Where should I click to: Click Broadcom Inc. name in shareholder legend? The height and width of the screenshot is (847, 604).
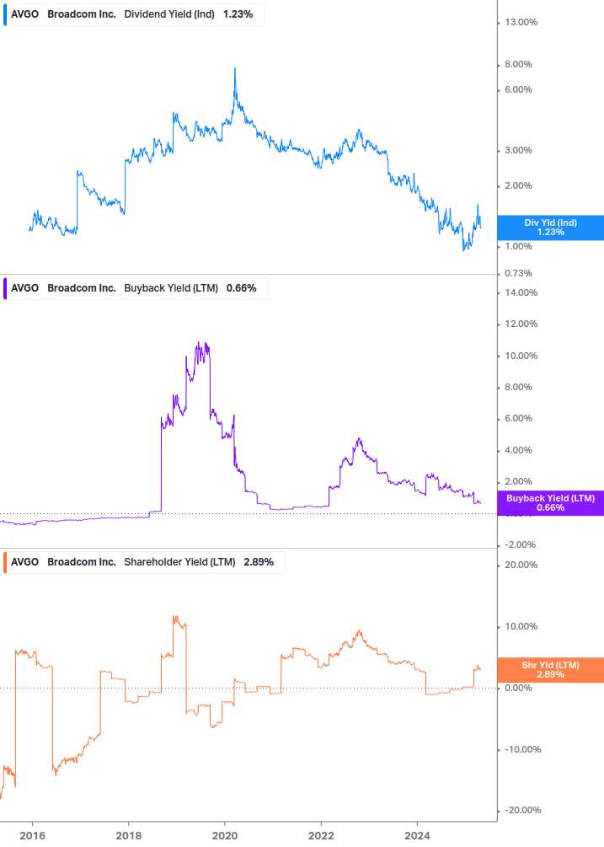(x=82, y=562)
